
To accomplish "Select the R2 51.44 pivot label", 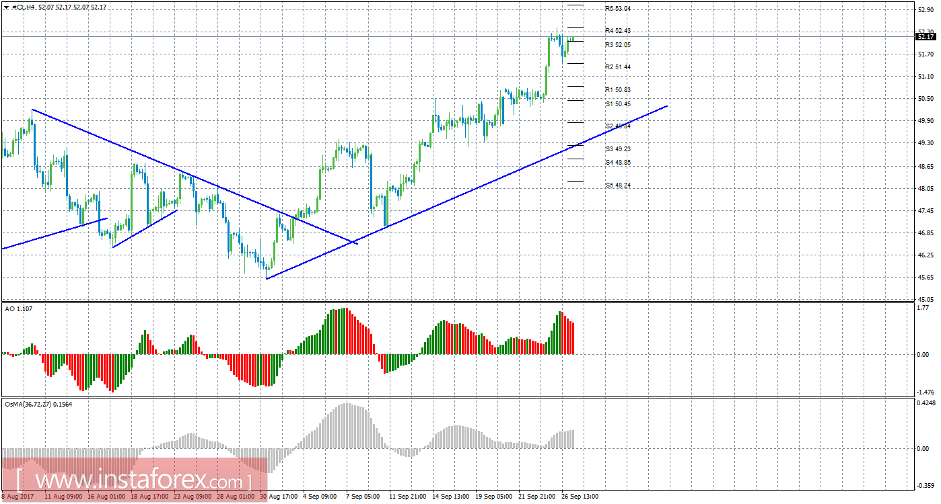I will 617,67.
